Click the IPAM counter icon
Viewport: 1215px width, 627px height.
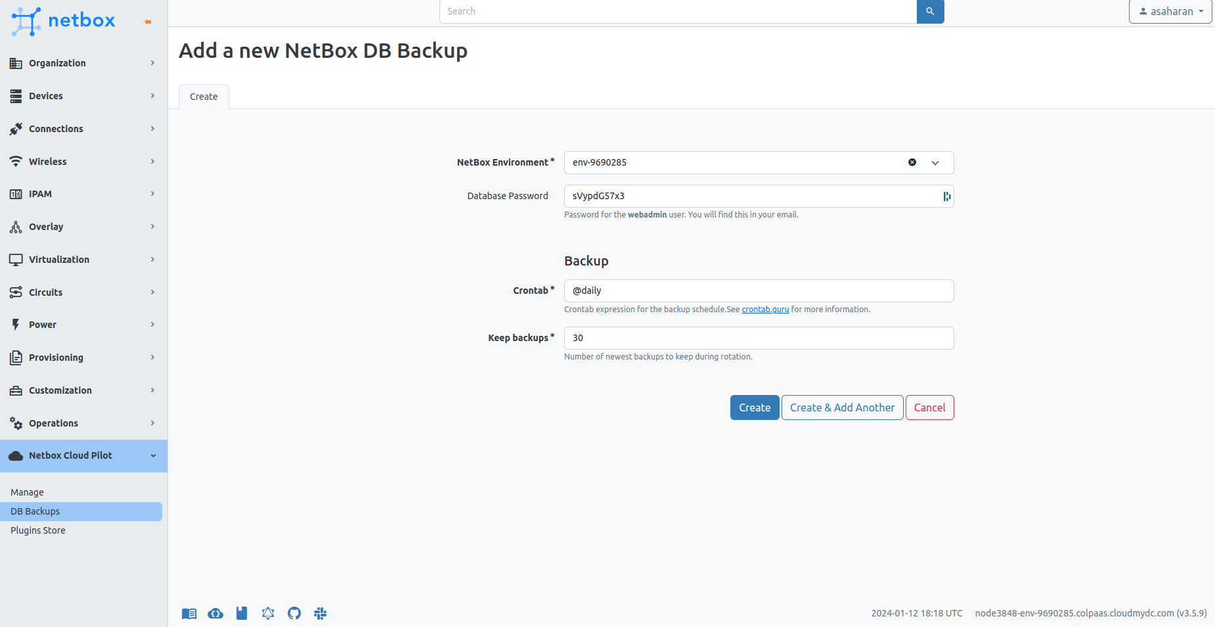(16, 194)
